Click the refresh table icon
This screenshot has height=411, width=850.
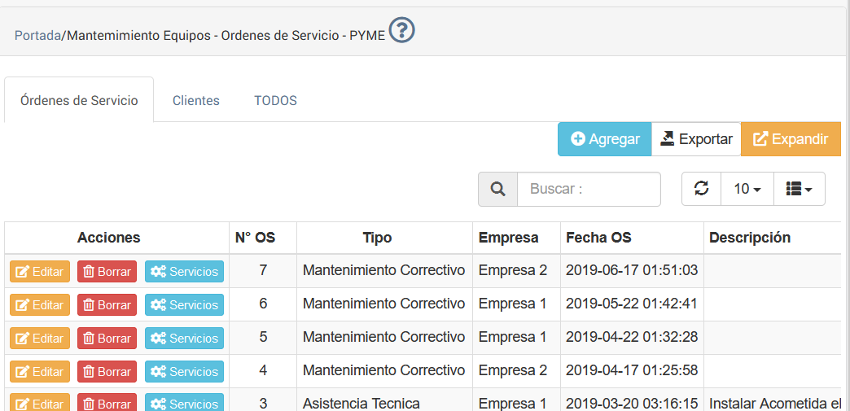coord(701,189)
